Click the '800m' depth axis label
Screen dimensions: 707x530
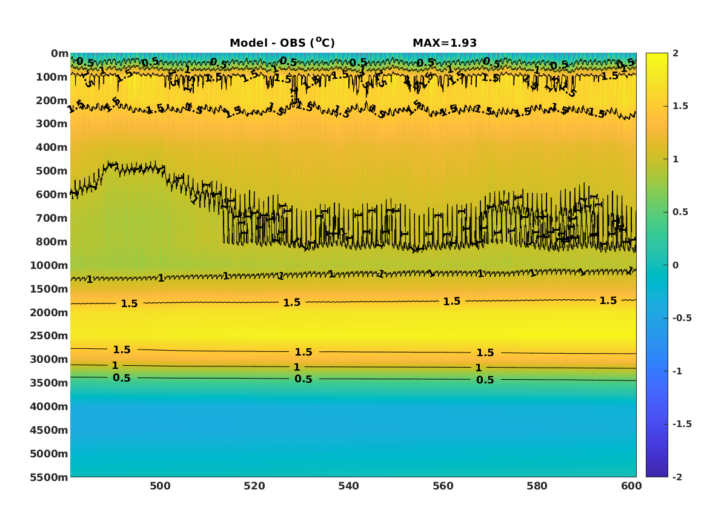[x=52, y=242]
